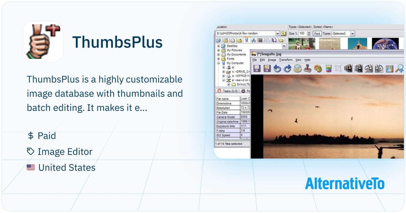This screenshot has width=406, height=213.
Task: Switch to the Tasks (0/0) tab
Action: click(x=227, y=91)
